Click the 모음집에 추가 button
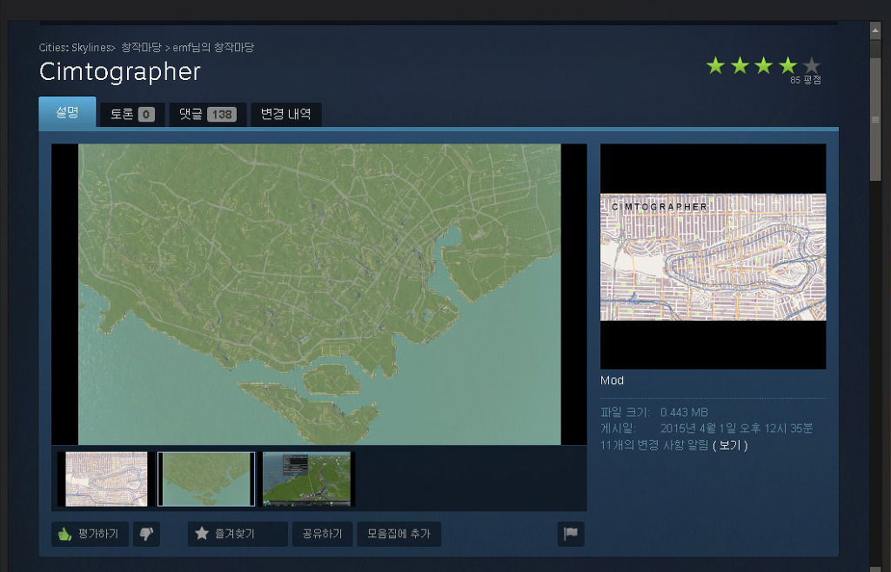Viewport: 891px width, 572px height. [399, 534]
